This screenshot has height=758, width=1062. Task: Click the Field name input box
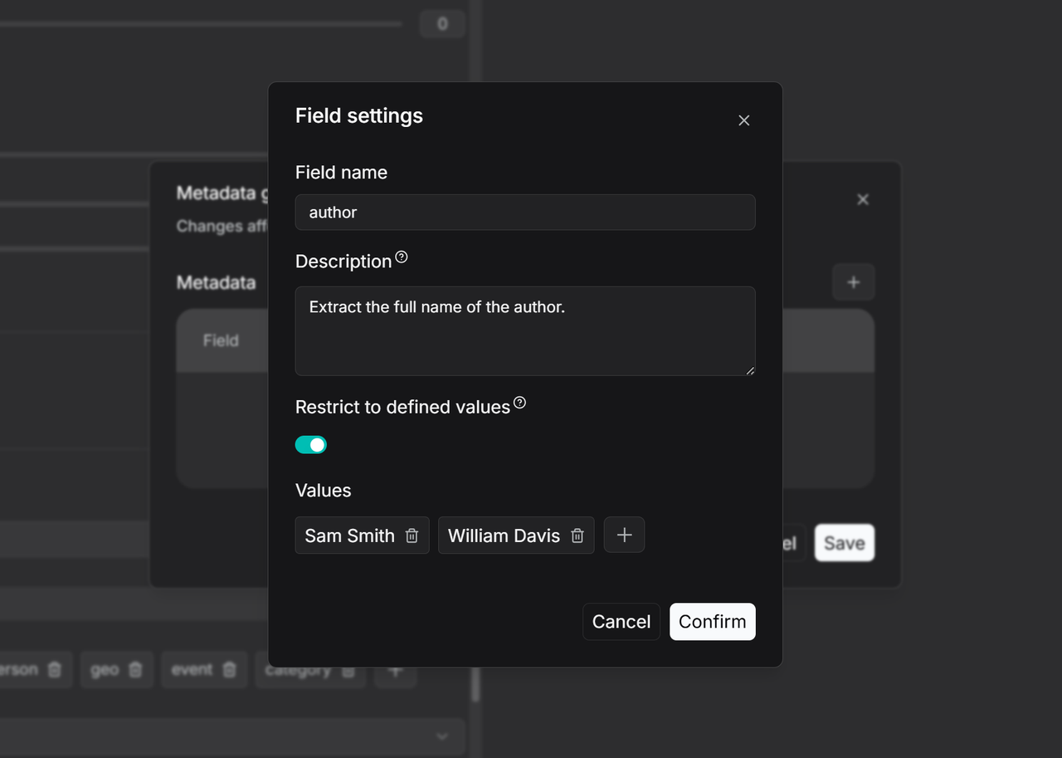(x=524, y=213)
